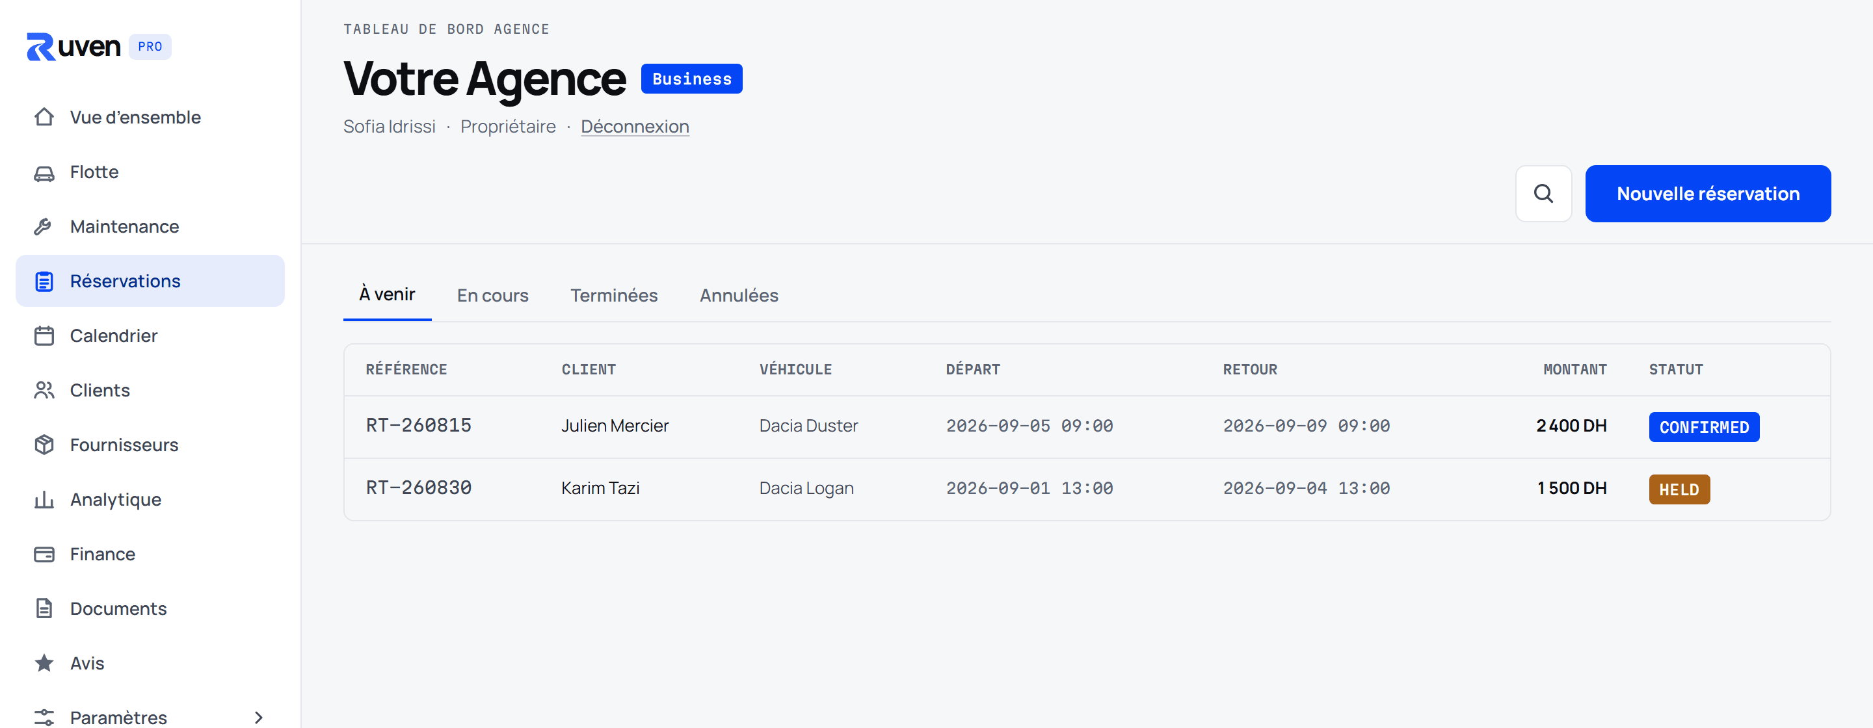Expand Paramètres with the chevron arrow

[259, 717]
